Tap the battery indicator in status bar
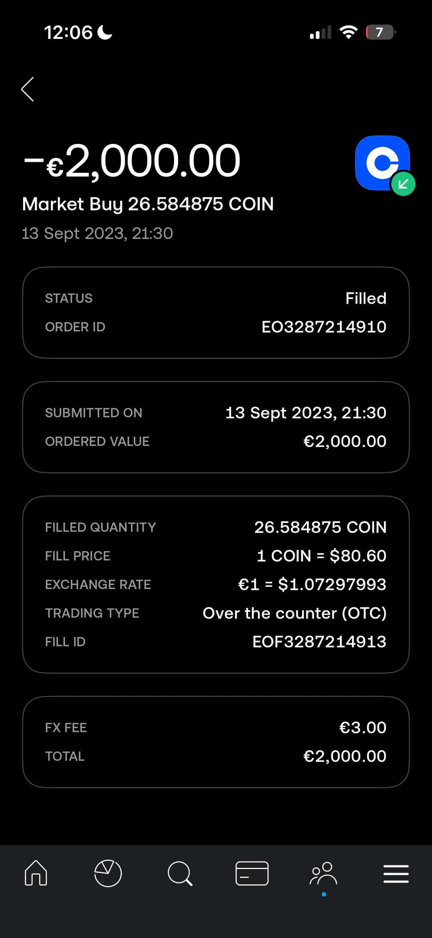Viewport: 432px width, 938px height. 380,32
